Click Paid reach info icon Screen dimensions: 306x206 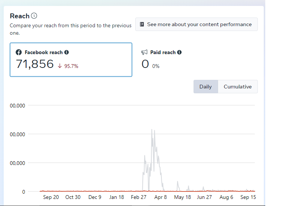pyautogui.click(x=179, y=53)
